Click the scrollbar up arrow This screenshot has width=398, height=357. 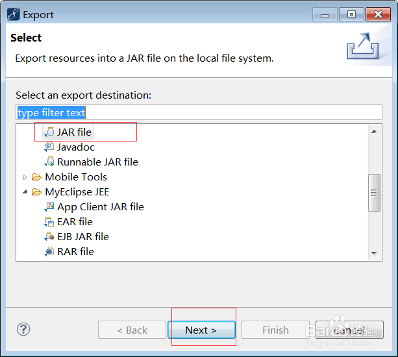coord(375,131)
